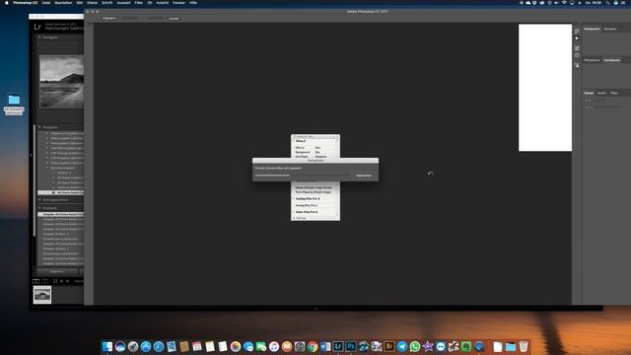631x355 pixels.
Task: Open the App Store Dock icon
Action: (146, 346)
